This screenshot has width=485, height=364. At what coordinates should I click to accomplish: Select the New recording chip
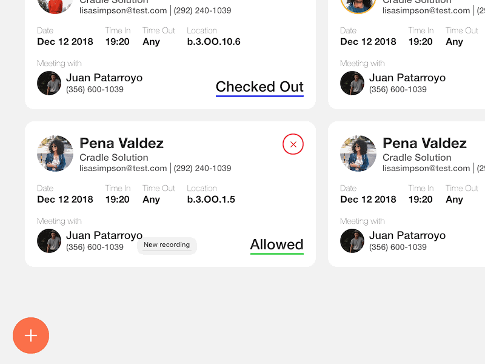[167, 245]
